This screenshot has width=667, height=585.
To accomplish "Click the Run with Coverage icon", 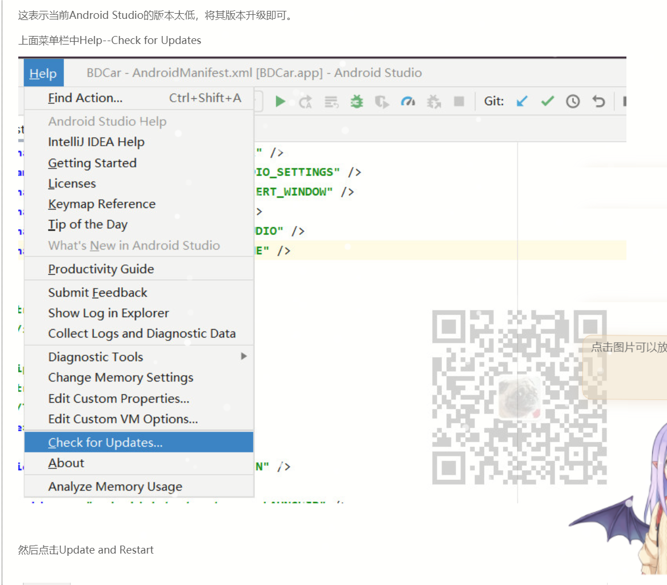I will click(382, 102).
